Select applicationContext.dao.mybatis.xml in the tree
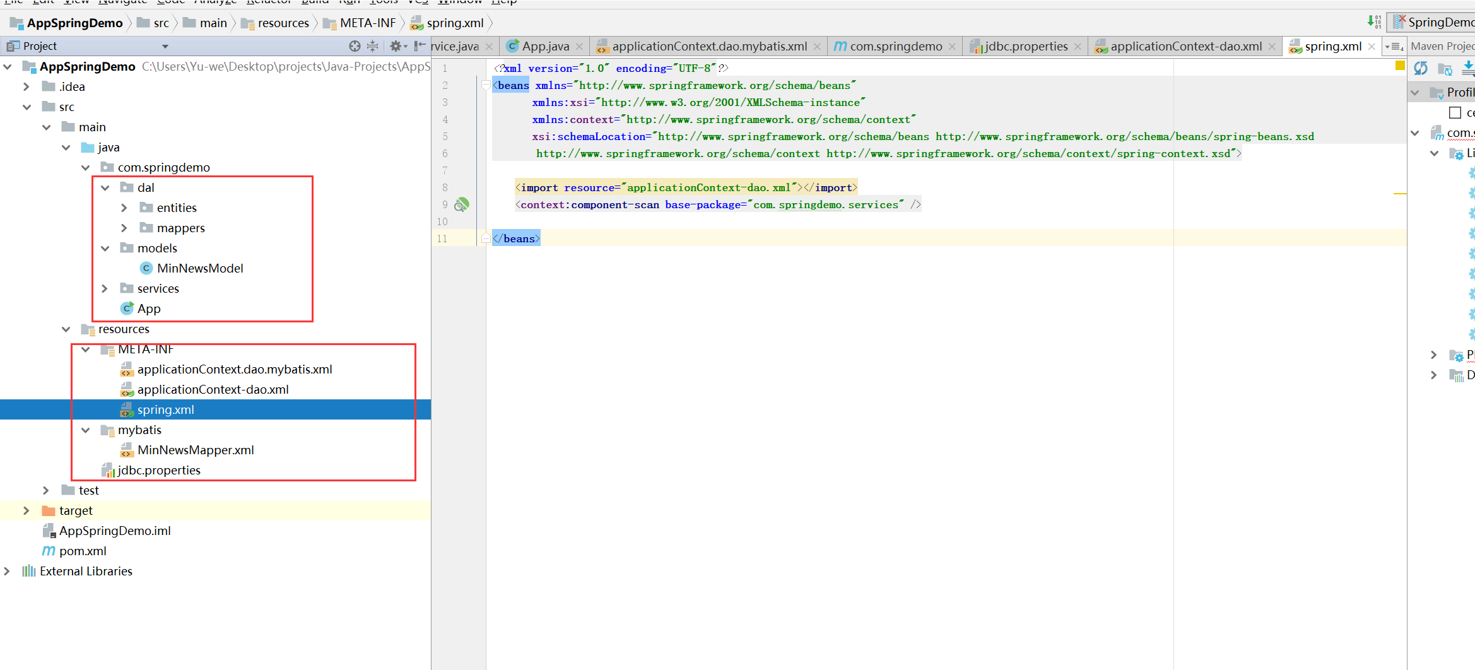 tap(235, 369)
